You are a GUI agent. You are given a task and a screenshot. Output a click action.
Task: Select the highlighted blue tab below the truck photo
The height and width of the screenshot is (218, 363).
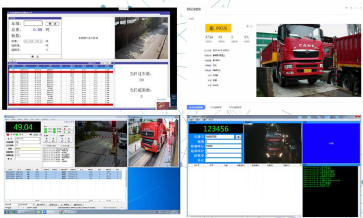click(196, 108)
